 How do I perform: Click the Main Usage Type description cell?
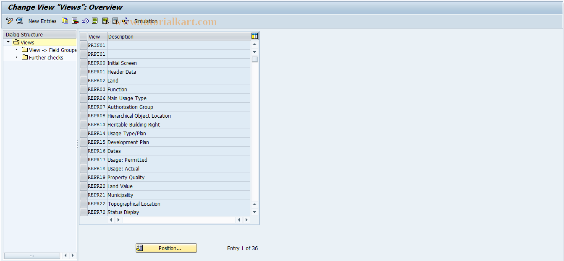(x=179, y=98)
